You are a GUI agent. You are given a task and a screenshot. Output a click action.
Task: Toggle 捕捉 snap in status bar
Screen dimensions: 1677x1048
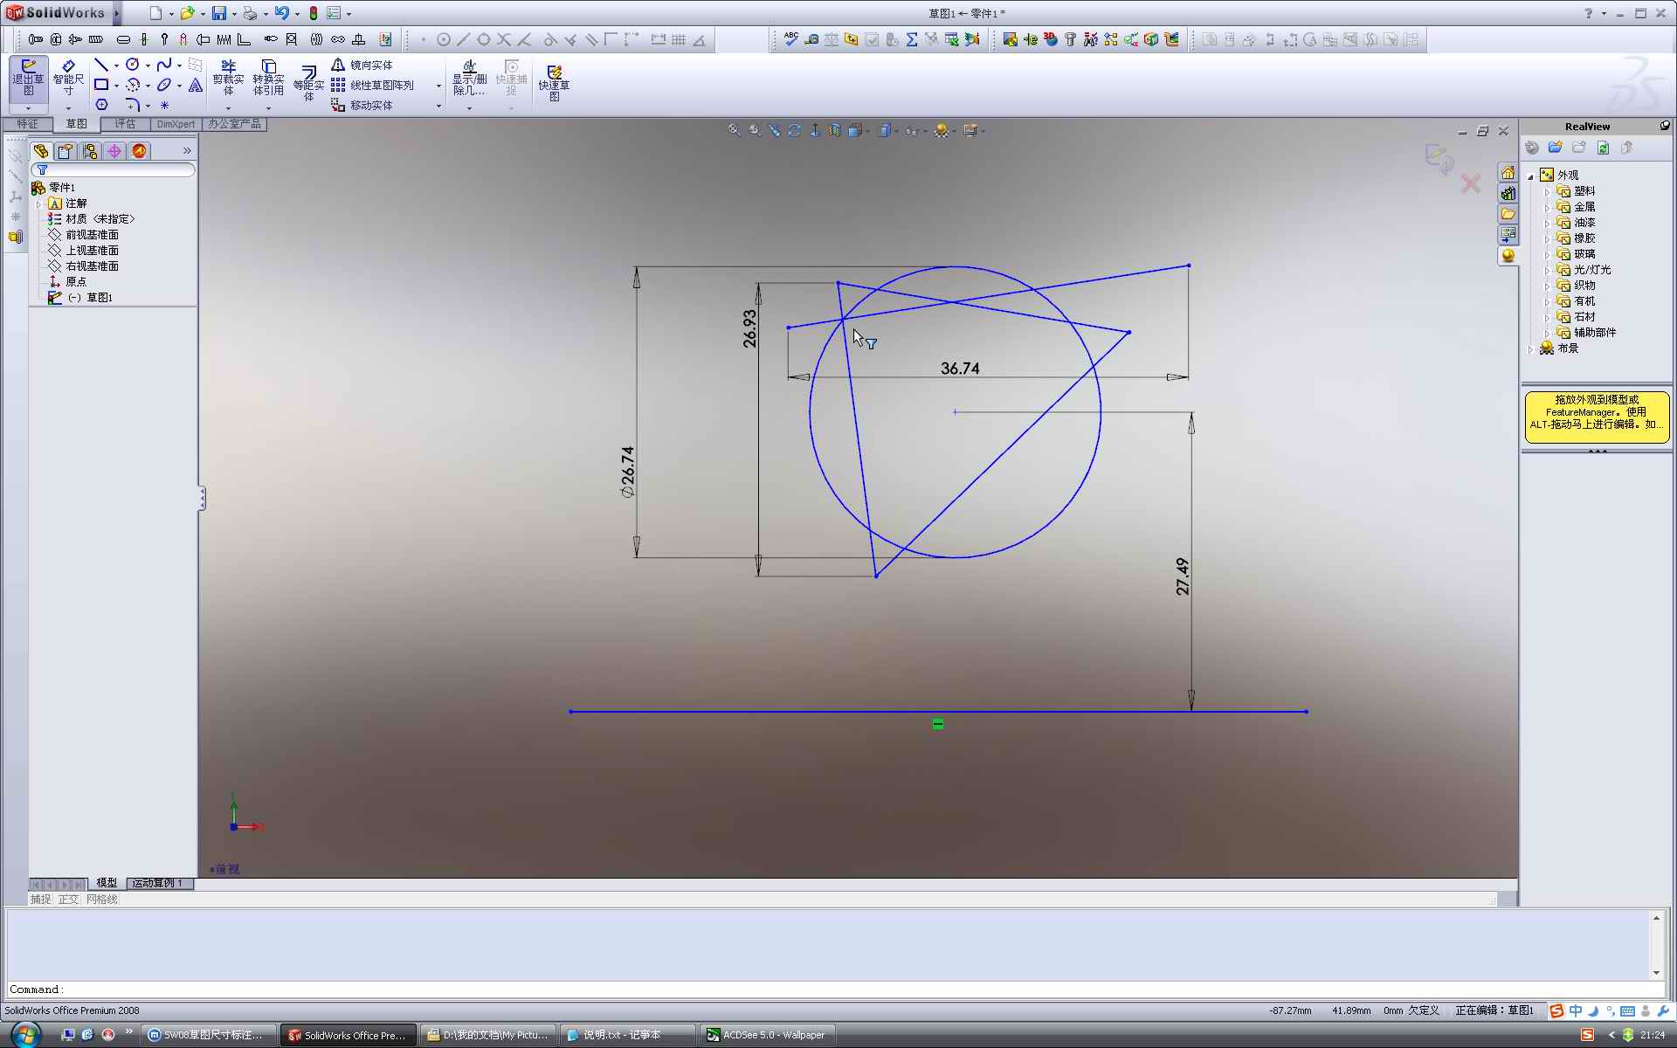pos(40,900)
